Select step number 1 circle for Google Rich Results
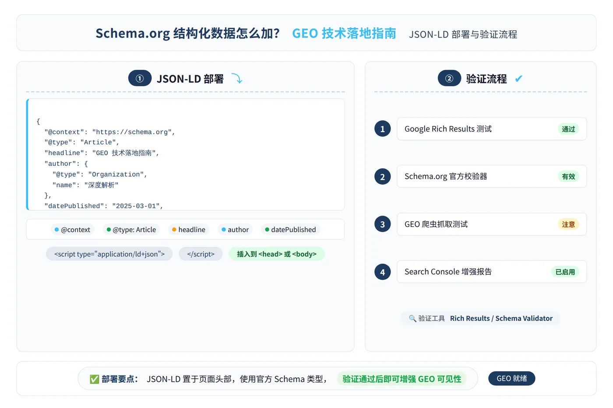Screen dimensions: 613x408 [382, 129]
